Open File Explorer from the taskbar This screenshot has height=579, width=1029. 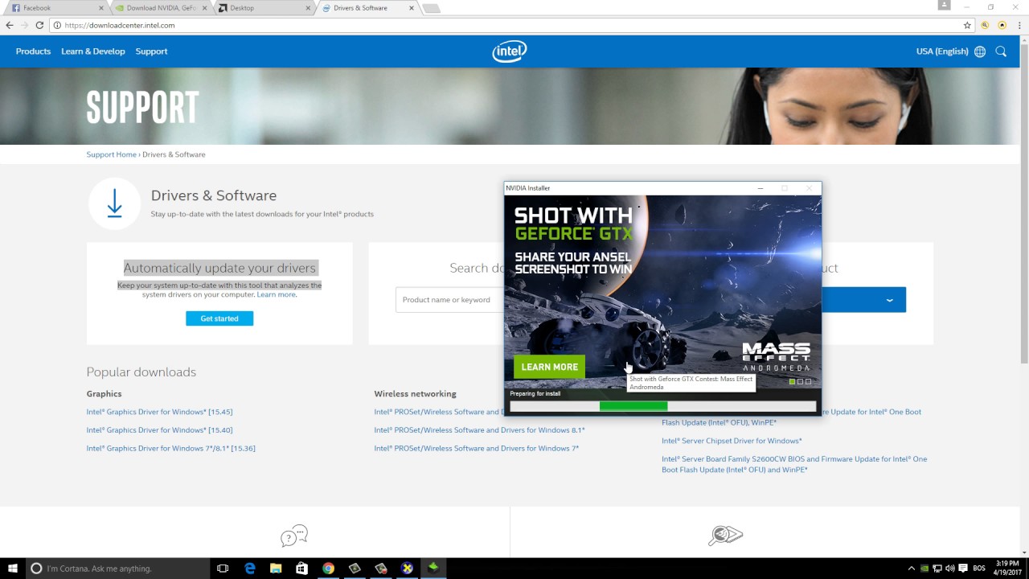pos(276,568)
